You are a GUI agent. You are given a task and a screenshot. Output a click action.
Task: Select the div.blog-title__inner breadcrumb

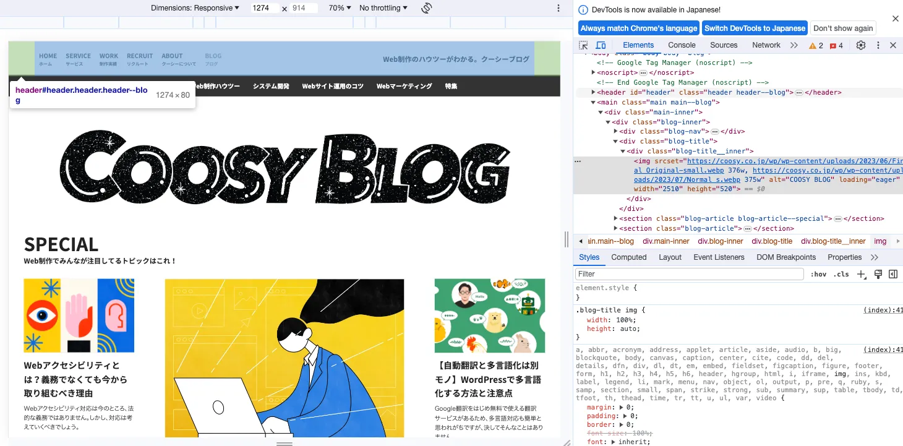tap(833, 241)
